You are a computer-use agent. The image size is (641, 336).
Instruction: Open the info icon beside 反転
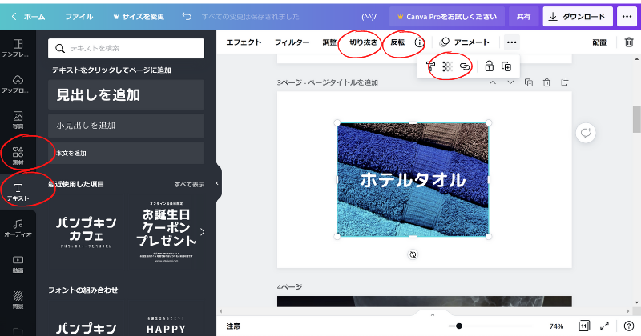pyautogui.click(x=419, y=42)
